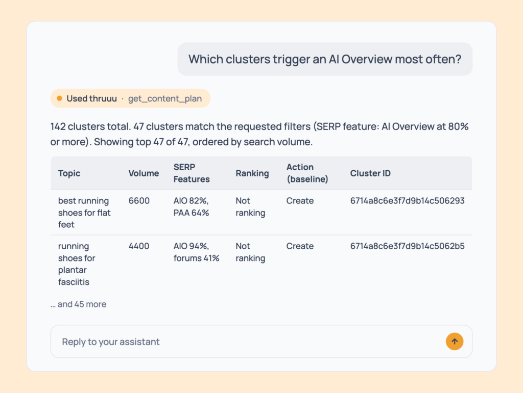Image resolution: width=523 pixels, height=393 pixels.
Task: Click the 4400 volume cell
Action: [x=139, y=246]
